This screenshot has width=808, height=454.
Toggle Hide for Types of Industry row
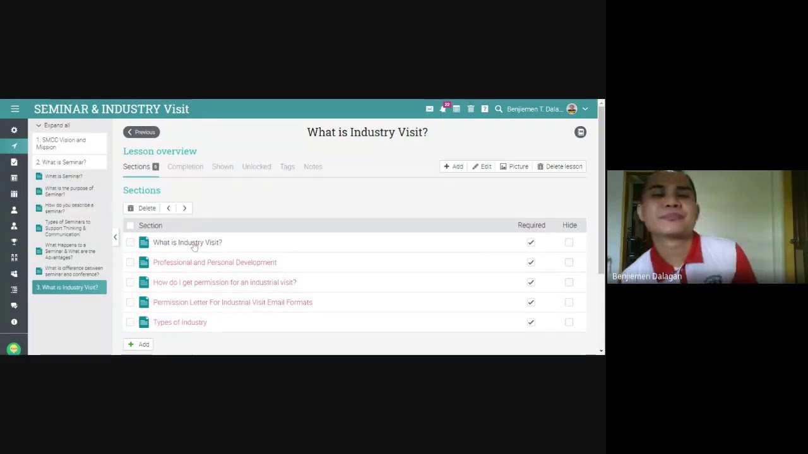tap(569, 322)
